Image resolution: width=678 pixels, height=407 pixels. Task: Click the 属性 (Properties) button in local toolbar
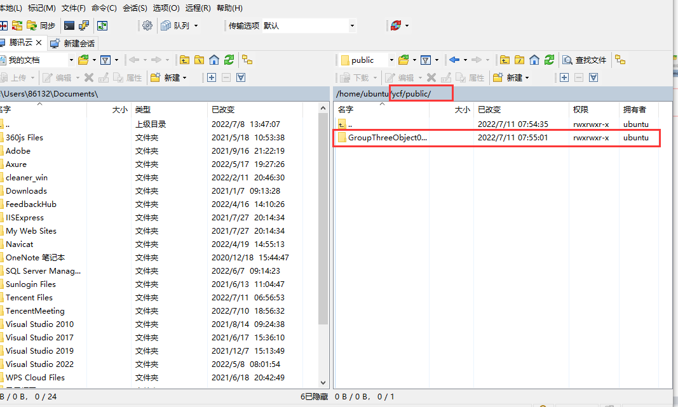[130, 77]
